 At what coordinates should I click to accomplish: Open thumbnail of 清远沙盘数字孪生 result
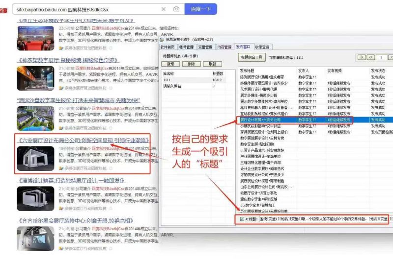pyautogui.click(x=35, y=119)
